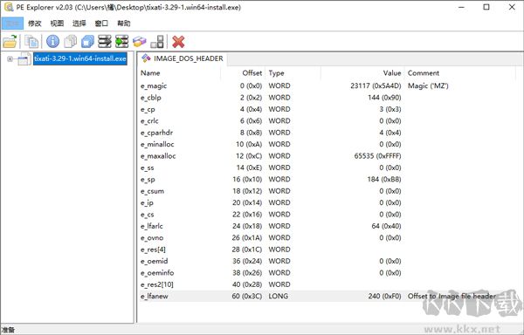This screenshot has width=524, height=335.
Task: Sort by the Comment column header
Action: pyautogui.click(x=460, y=73)
